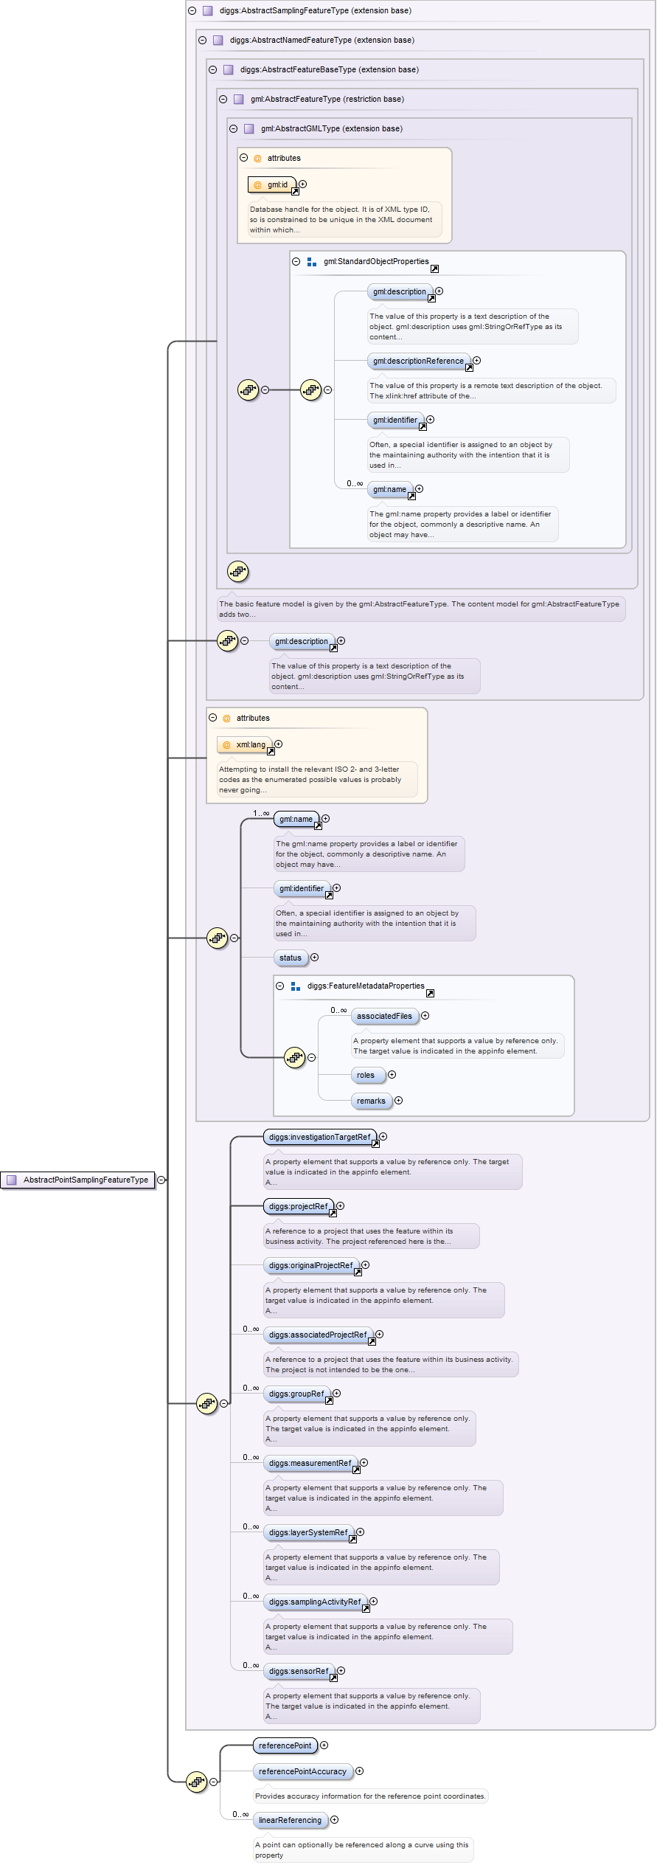Click the sequence icon left of referencePoint
Viewport: 657px width, 1865px height.
pyautogui.click(x=196, y=1782)
